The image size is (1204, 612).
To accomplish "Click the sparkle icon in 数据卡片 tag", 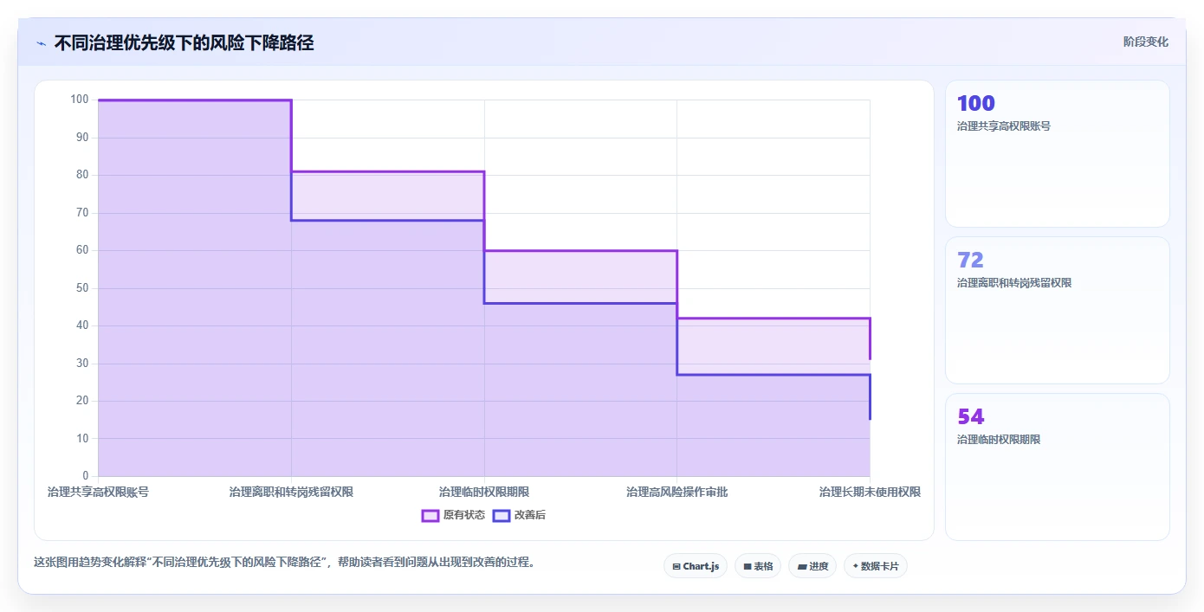I will pyautogui.click(x=855, y=566).
